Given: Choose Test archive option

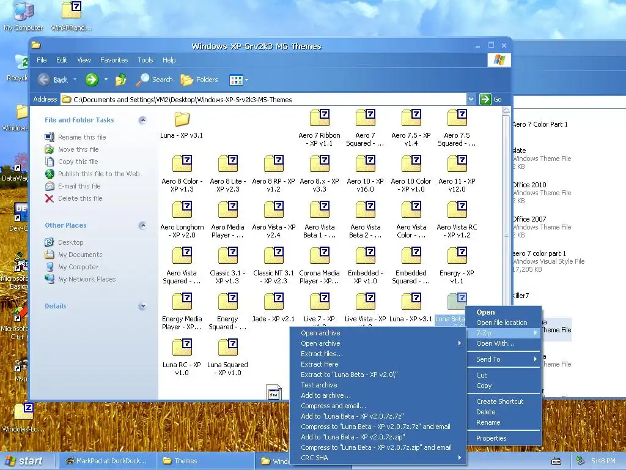Looking at the screenshot, I should (378, 385).
